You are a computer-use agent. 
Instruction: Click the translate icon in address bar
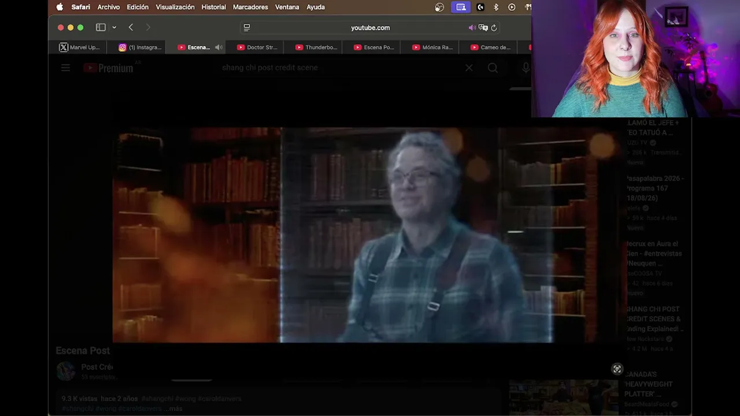coord(483,27)
